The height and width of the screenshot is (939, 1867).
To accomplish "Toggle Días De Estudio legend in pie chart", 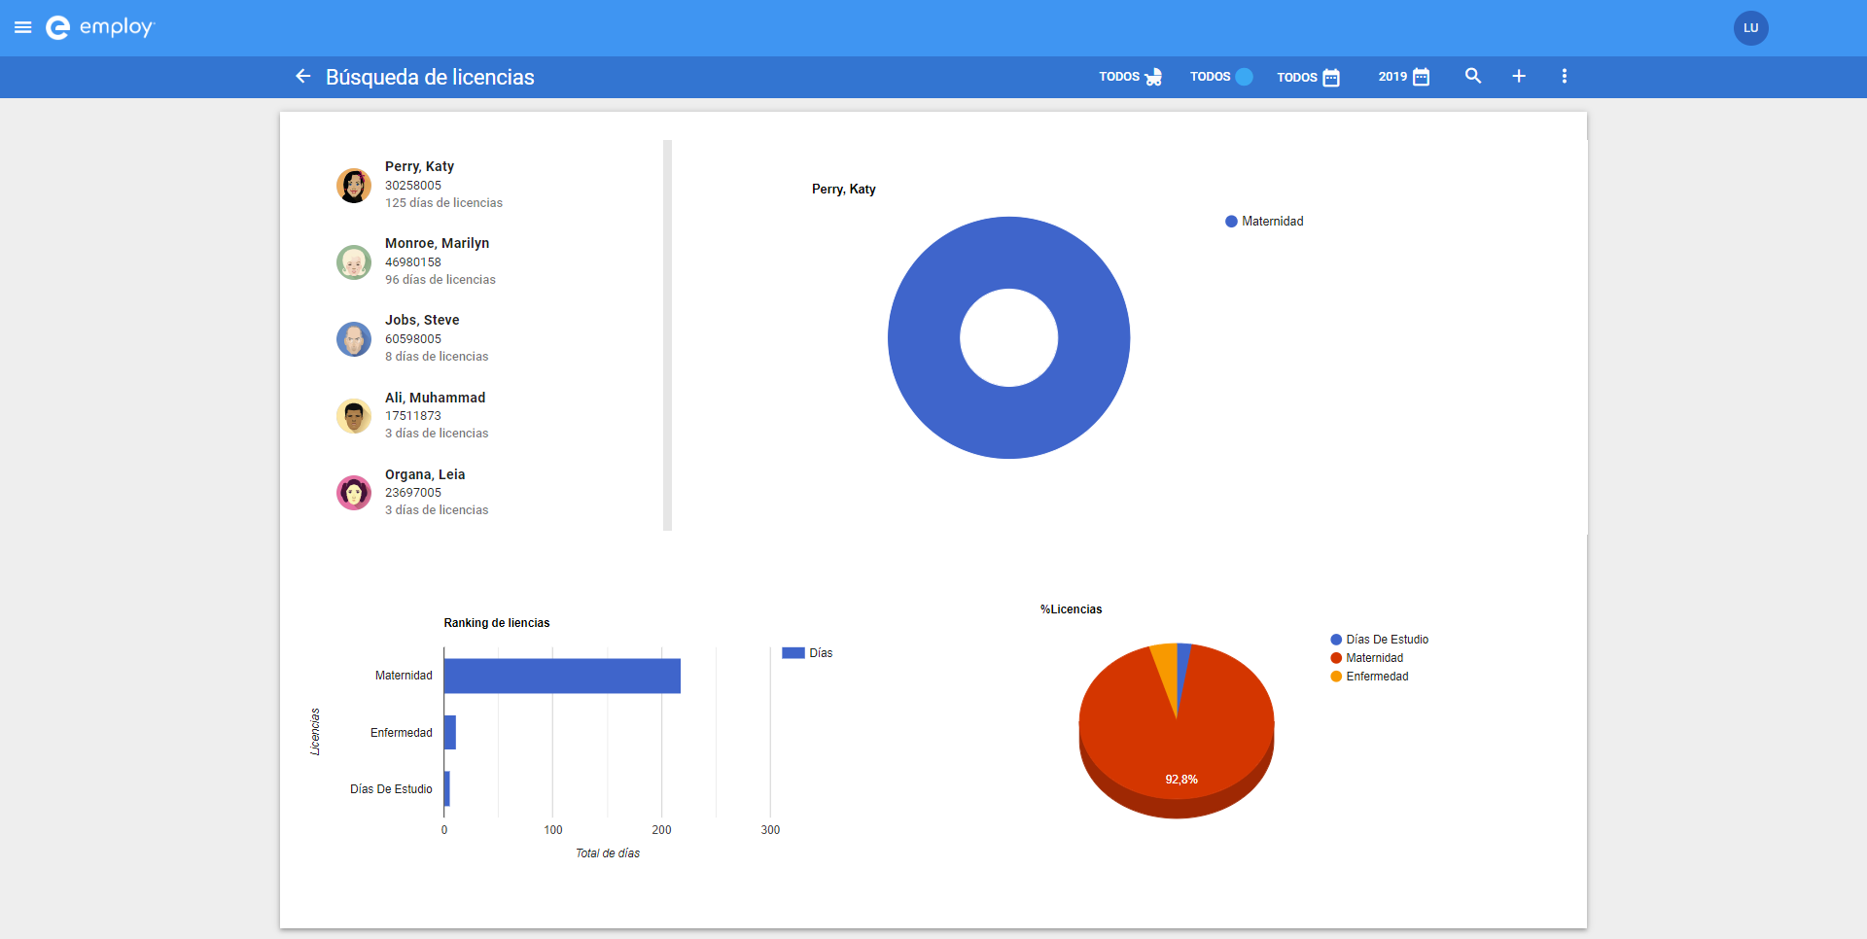I will [1380, 640].
